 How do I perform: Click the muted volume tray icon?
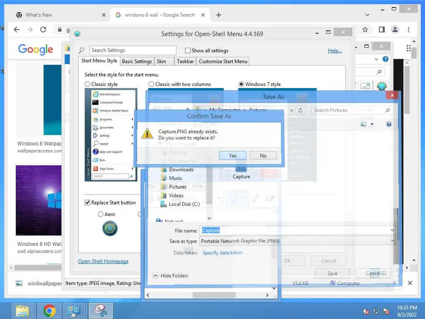pos(366,311)
